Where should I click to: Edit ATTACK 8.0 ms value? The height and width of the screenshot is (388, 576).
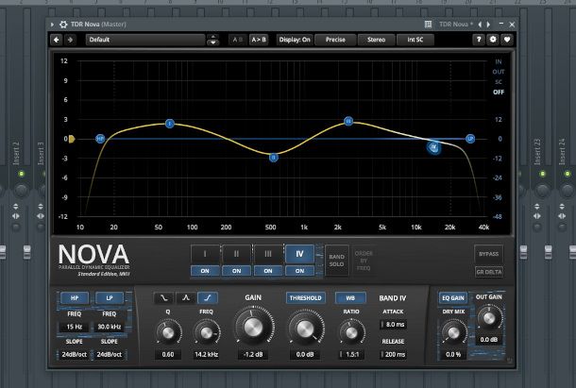[x=393, y=325]
